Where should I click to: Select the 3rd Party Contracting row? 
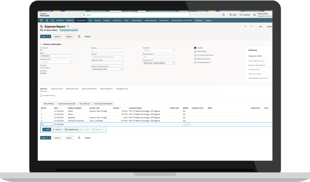tap(156, 121)
